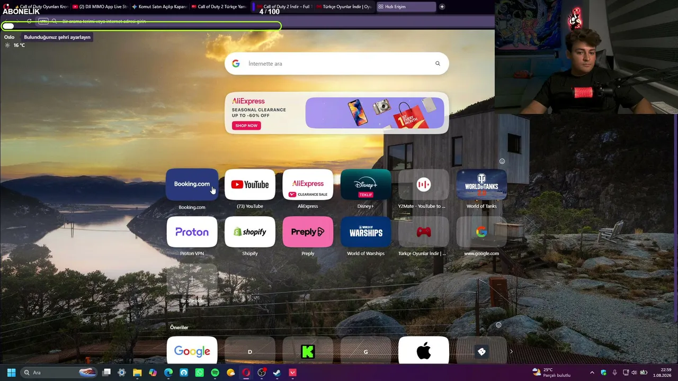Viewport: 678px width, 381px height.
Task: Open Steam from the taskbar
Action: point(277,373)
